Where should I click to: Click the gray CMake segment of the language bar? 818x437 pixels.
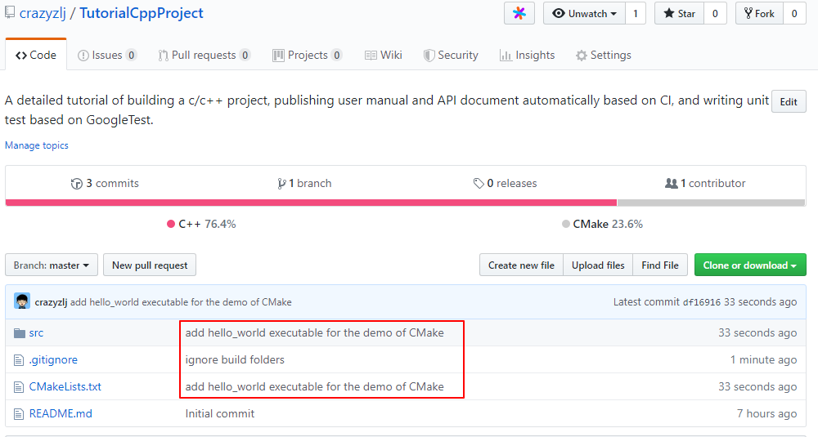click(711, 203)
